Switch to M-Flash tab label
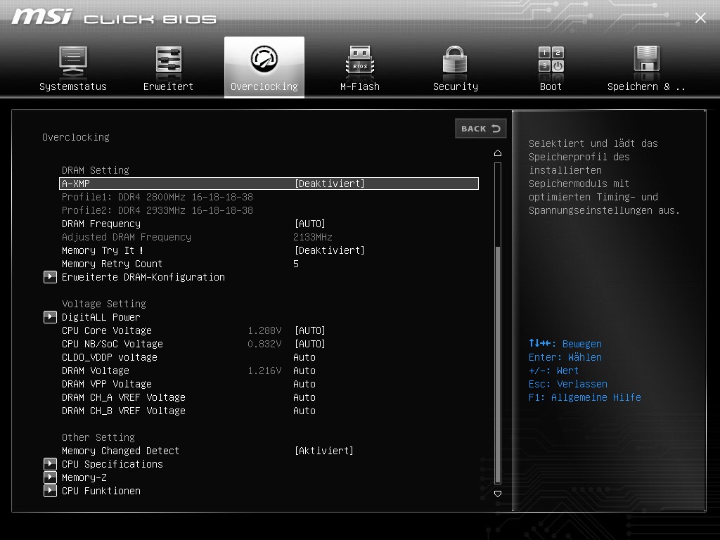 click(x=360, y=86)
